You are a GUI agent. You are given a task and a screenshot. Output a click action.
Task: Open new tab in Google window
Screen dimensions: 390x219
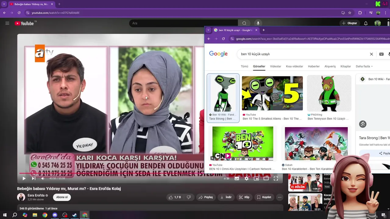(x=264, y=30)
